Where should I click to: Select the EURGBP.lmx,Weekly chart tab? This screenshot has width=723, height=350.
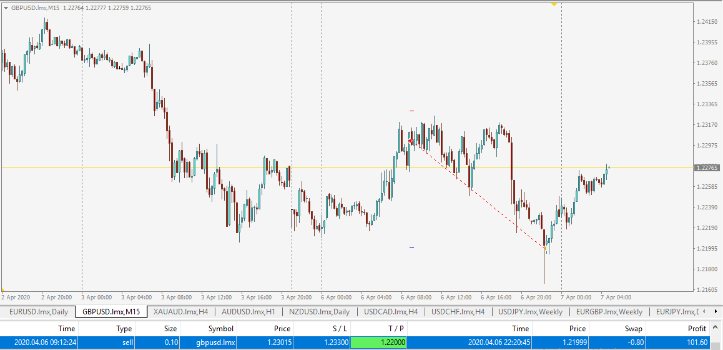coord(609,312)
